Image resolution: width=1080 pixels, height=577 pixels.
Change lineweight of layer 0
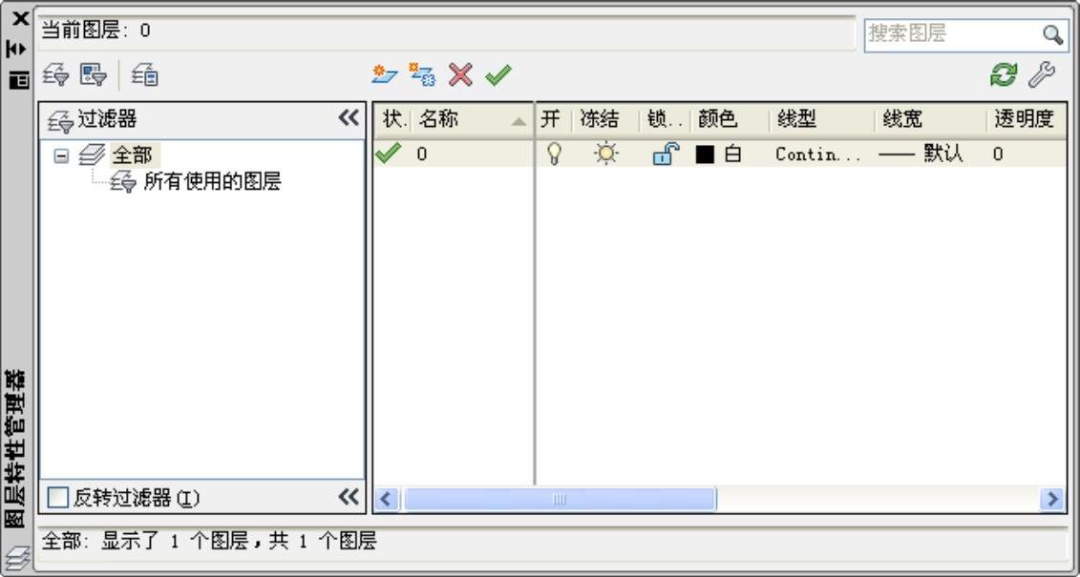(921, 155)
